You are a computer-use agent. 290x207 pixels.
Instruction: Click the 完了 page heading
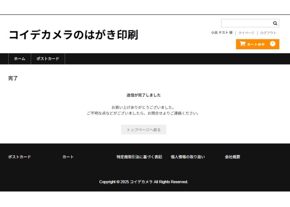[x=13, y=78]
